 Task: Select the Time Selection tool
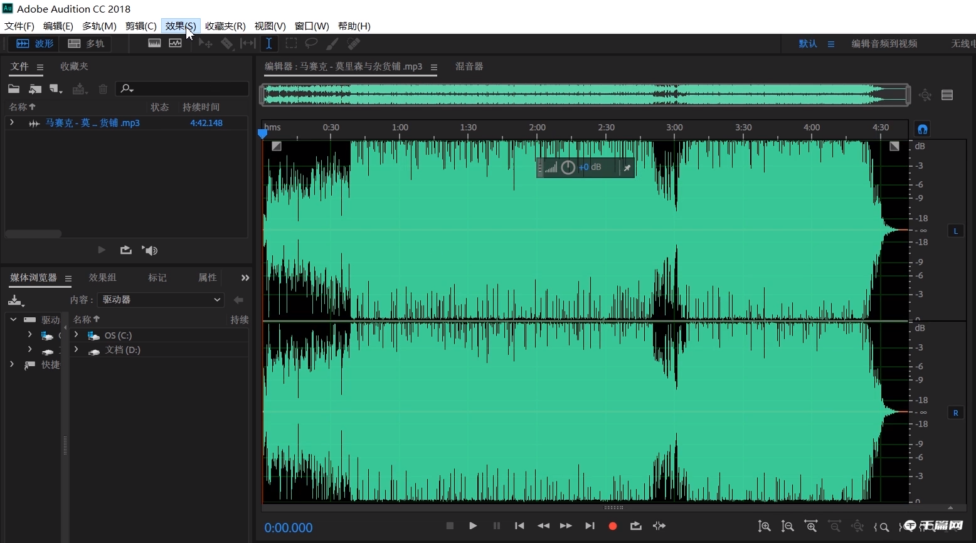pos(270,43)
